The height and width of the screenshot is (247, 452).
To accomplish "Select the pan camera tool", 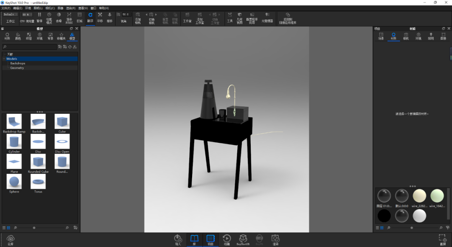I will 100,18.
